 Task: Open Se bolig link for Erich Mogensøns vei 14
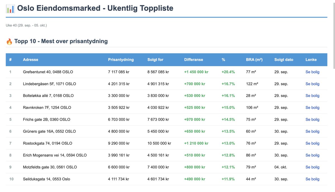(x=312, y=155)
